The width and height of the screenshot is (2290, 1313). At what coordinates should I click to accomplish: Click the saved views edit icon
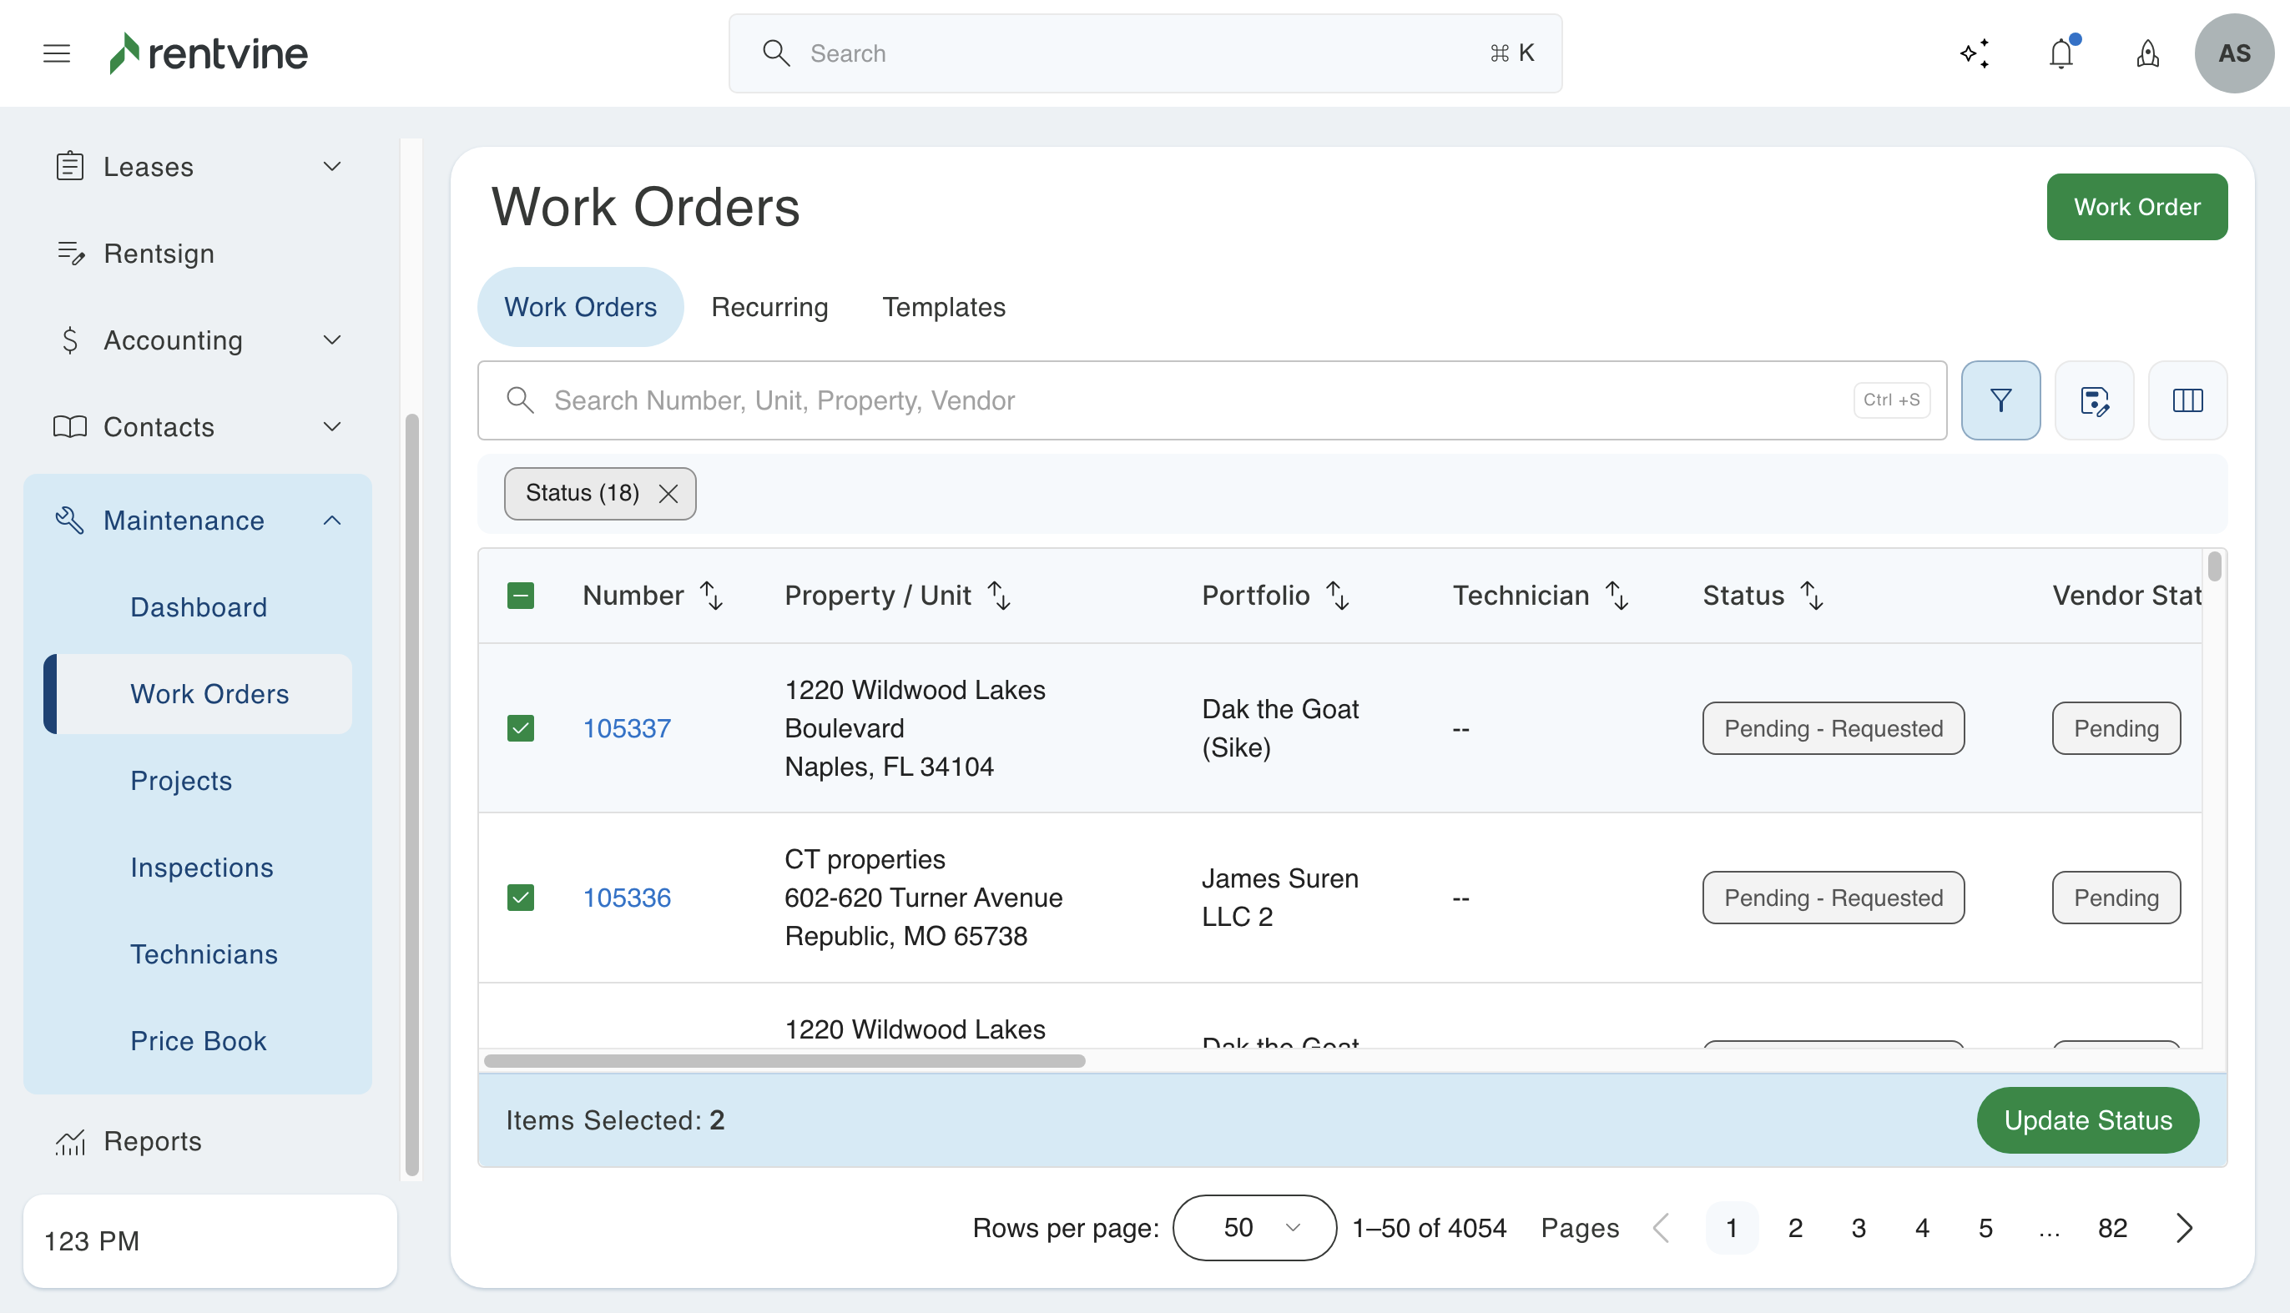pos(2093,400)
